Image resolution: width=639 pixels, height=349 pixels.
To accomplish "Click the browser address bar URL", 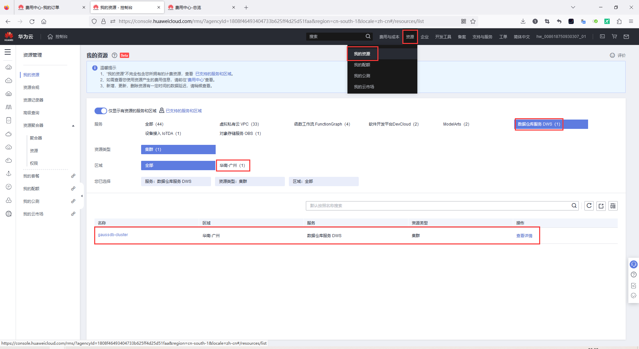I will point(271,21).
